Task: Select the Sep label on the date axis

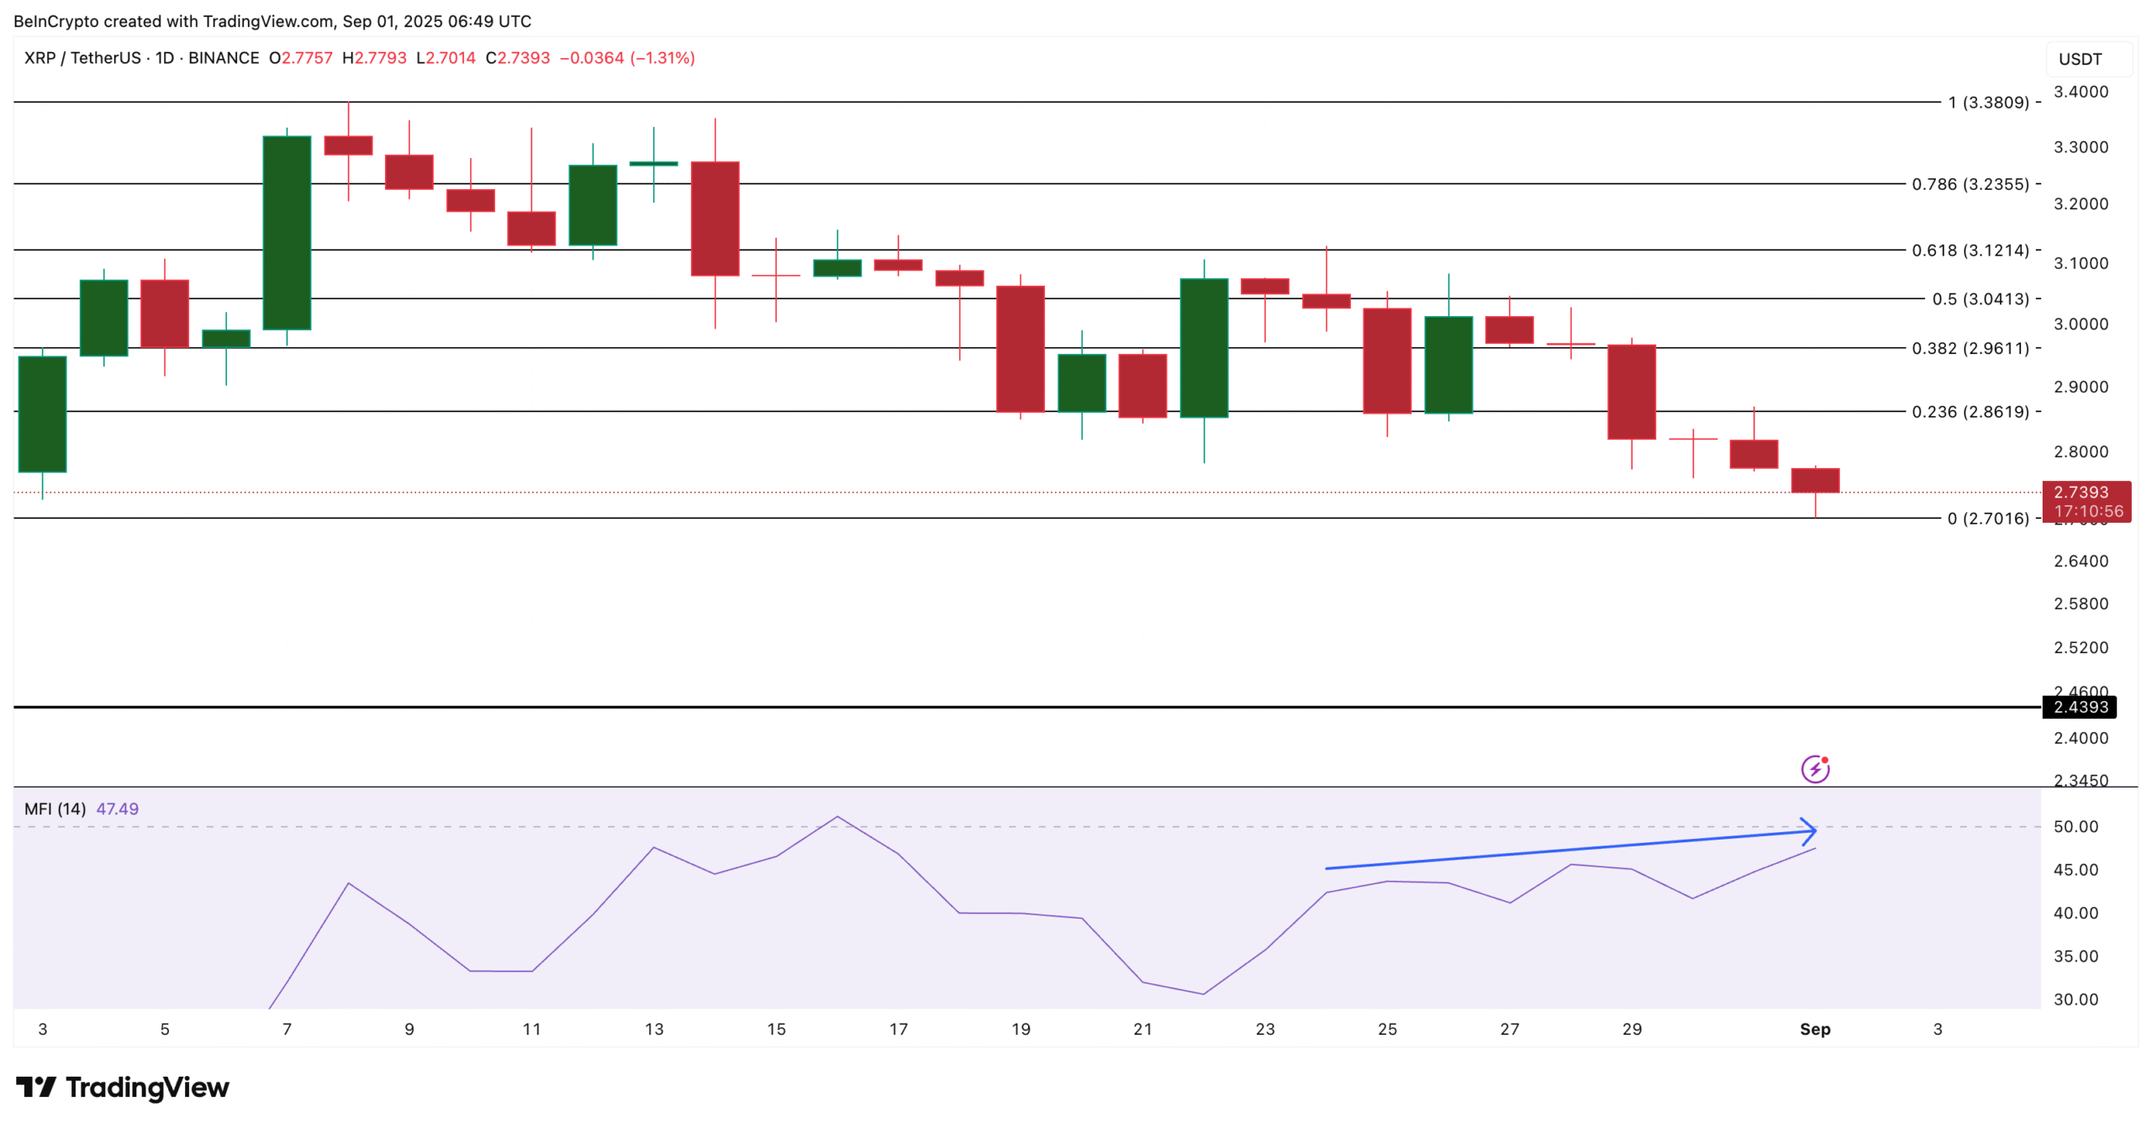Action: tap(1814, 1028)
